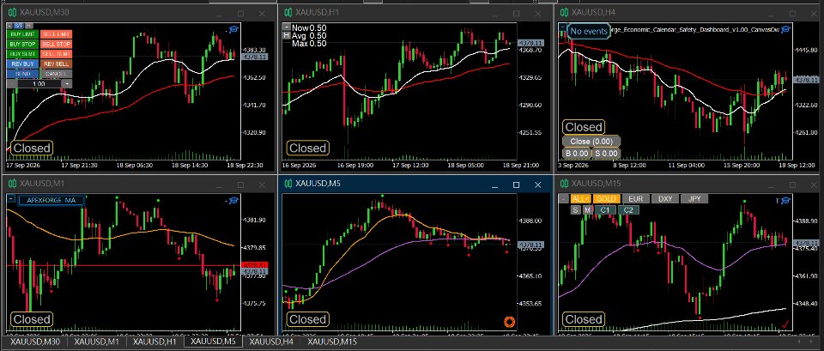Viewport: 824px width, 351px height.
Task: Select the XAUUSD,M5 tab
Action: point(213,342)
